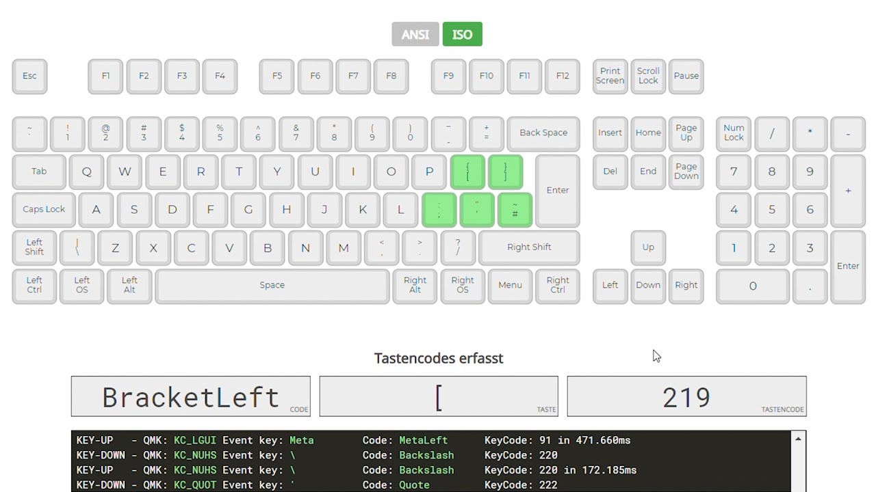
Task: Click the A key
Action: click(96, 210)
